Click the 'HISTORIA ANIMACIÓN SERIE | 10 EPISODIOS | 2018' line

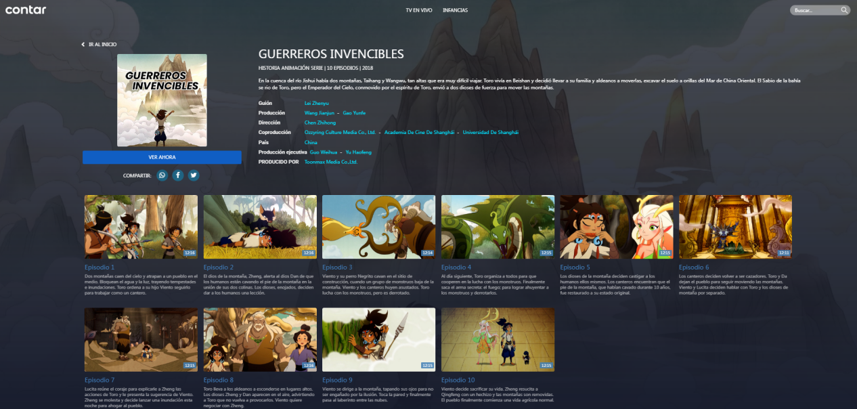315,68
